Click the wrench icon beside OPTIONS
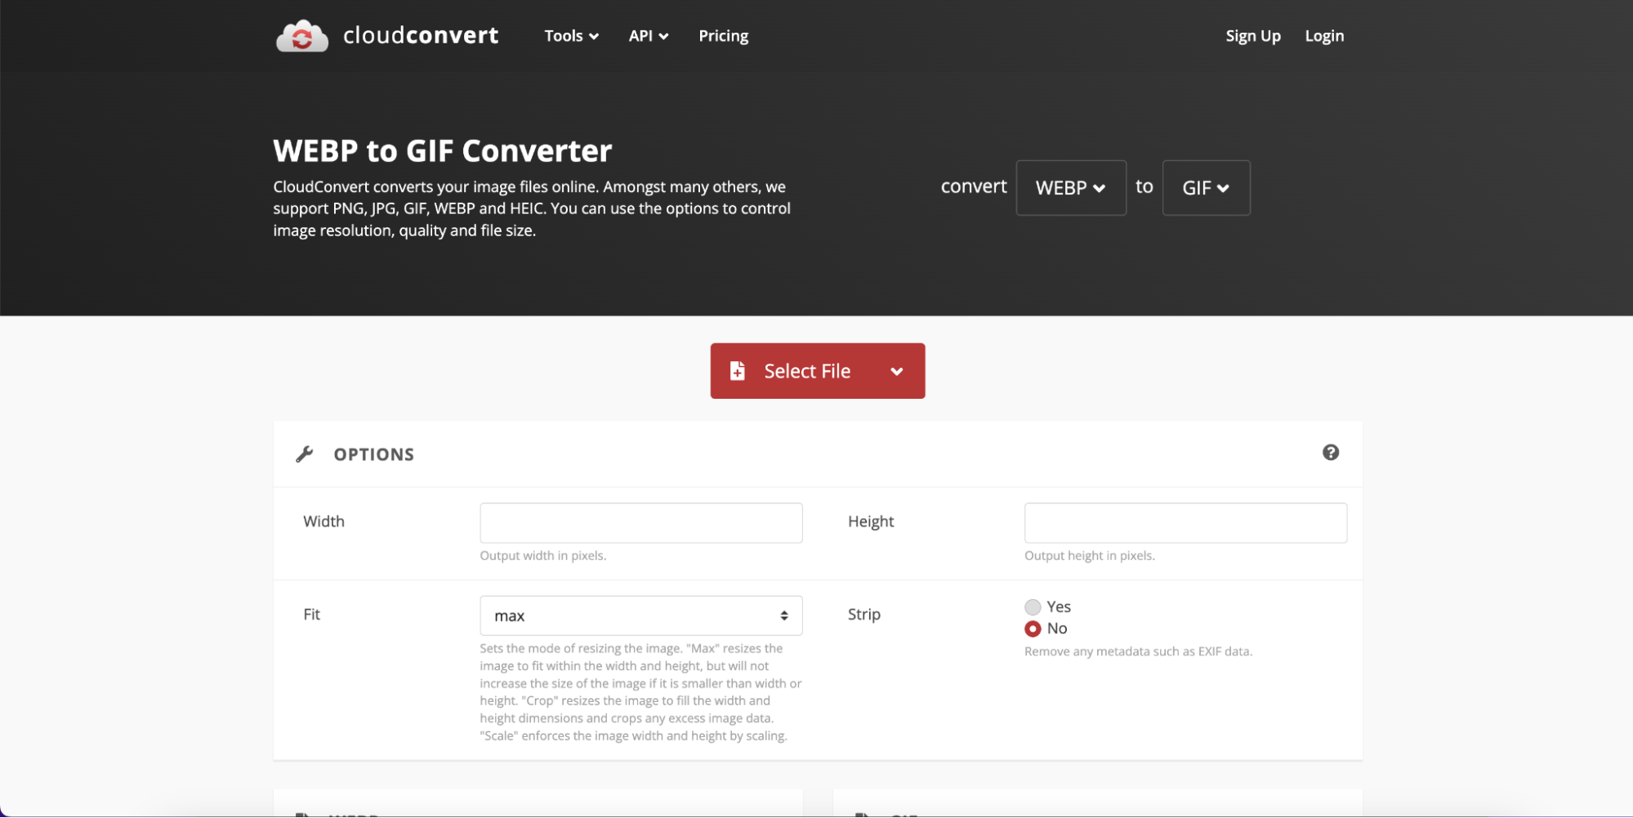This screenshot has width=1633, height=818. pyautogui.click(x=305, y=454)
